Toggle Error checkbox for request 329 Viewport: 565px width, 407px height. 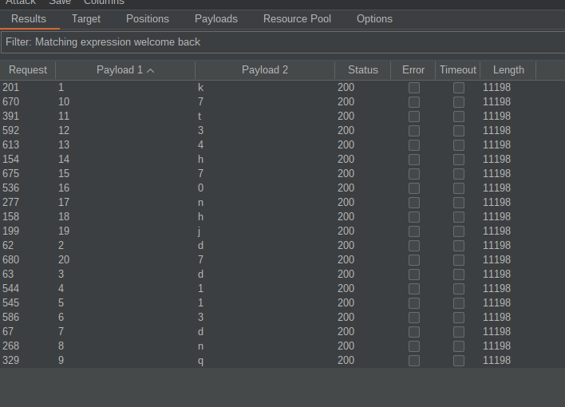click(414, 361)
